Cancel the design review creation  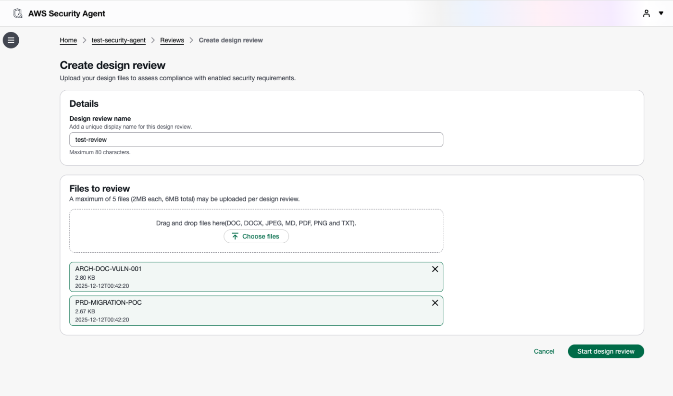click(x=544, y=351)
